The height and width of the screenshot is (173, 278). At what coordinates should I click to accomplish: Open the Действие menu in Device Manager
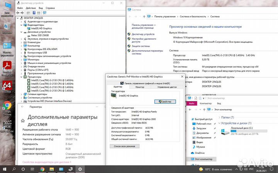click(x=31, y=8)
